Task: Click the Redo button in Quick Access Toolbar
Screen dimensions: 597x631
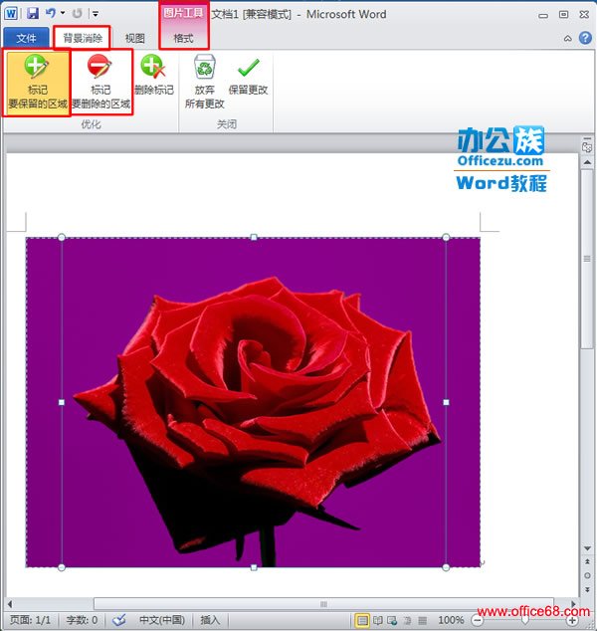Action: 77,13
